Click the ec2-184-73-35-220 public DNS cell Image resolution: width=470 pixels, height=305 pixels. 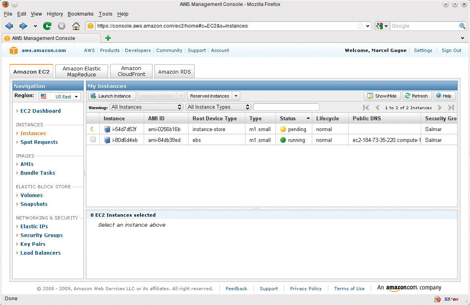pyautogui.click(x=385, y=140)
